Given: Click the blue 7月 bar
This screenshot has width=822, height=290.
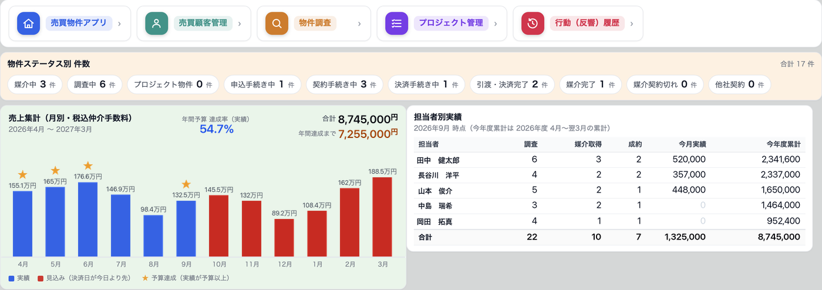Looking at the screenshot, I should pyautogui.click(x=121, y=225).
